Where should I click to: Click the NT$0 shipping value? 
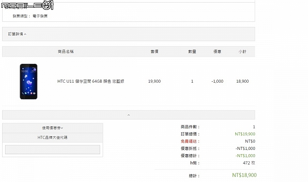(250, 141)
